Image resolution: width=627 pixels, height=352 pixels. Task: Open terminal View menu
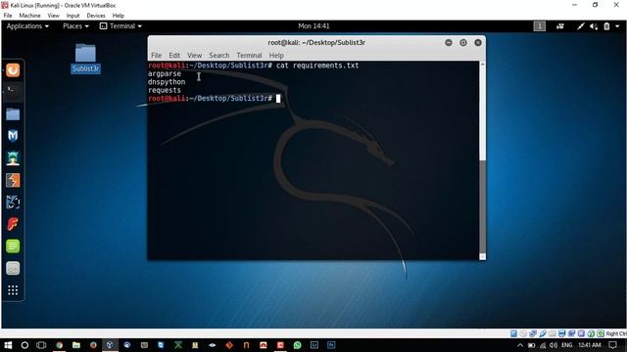[x=194, y=55]
